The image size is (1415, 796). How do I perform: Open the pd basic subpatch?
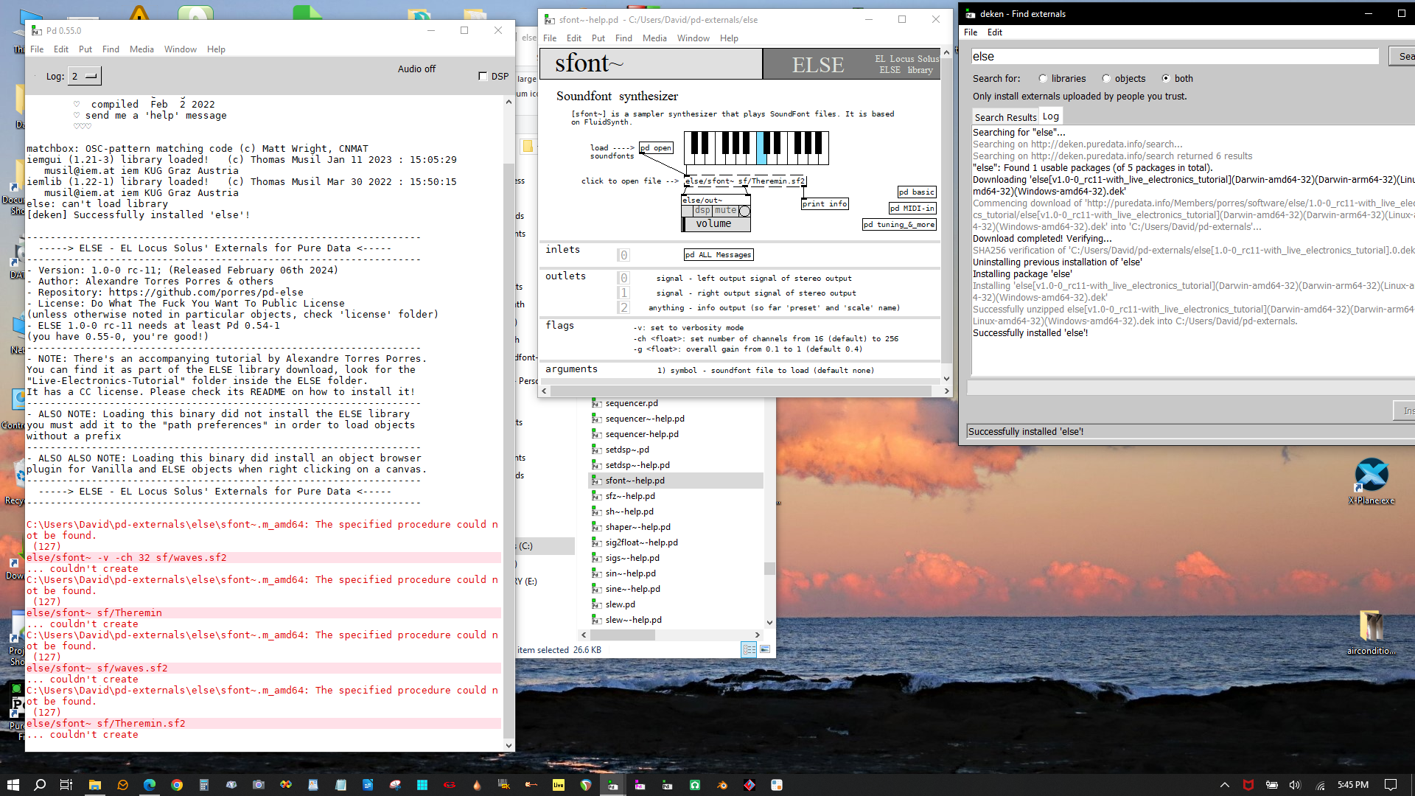pos(917,192)
